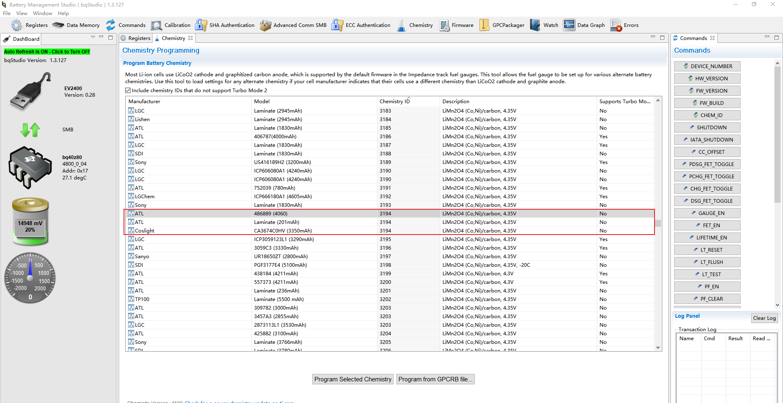Image resolution: width=783 pixels, height=403 pixels.
Task: Close the Commands view tab
Action: pyautogui.click(x=712, y=38)
